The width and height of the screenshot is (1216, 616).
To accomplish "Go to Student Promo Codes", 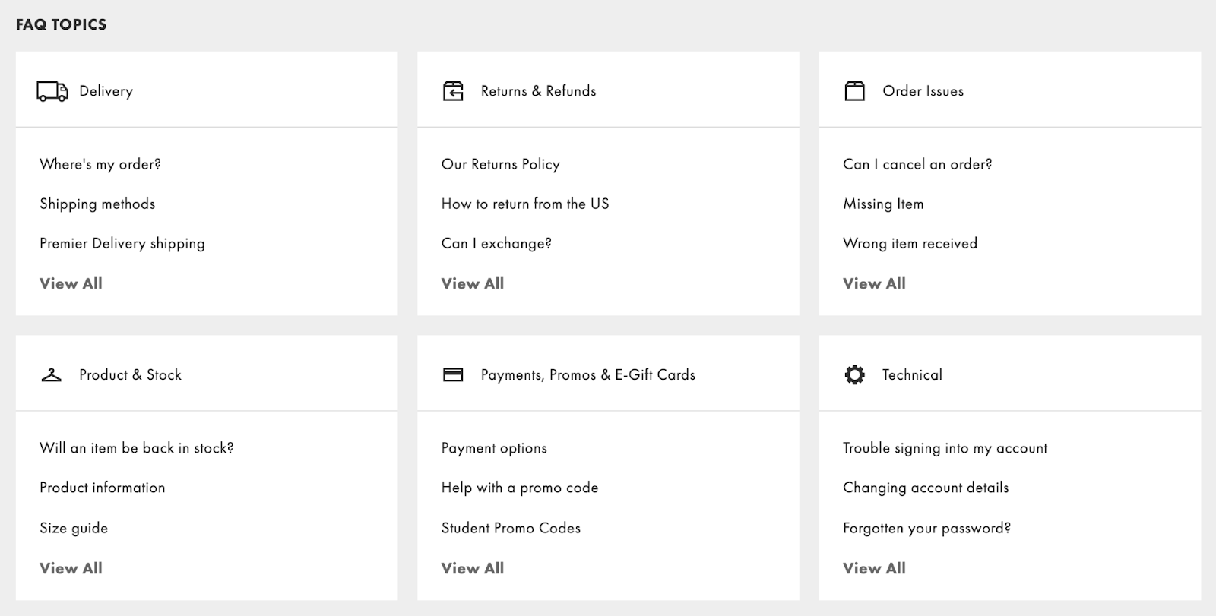I will pyautogui.click(x=511, y=528).
